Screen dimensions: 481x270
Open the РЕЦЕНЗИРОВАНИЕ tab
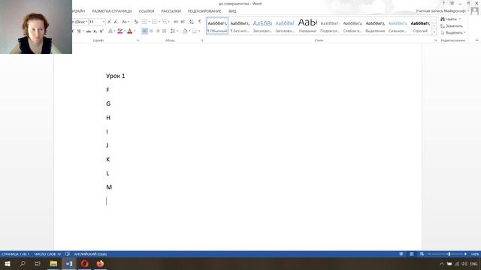[x=204, y=11]
